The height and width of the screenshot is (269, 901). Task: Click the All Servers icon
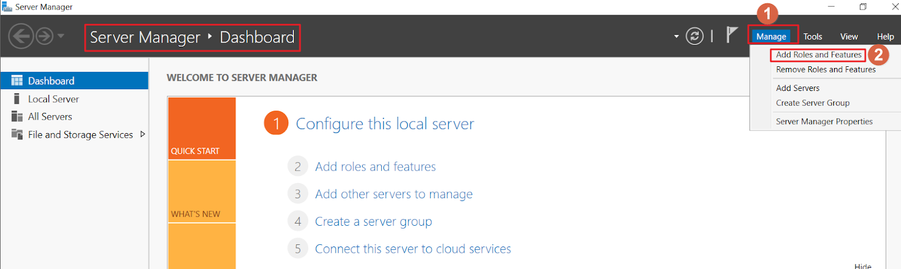coord(17,117)
